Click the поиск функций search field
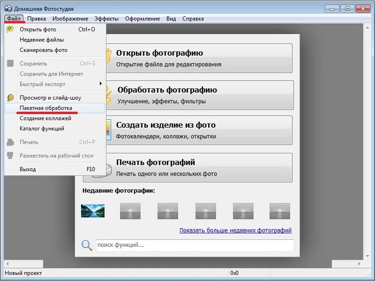Image resolution: width=375 pixels, height=281 pixels. pyautogui.click(x=195, y=245)
